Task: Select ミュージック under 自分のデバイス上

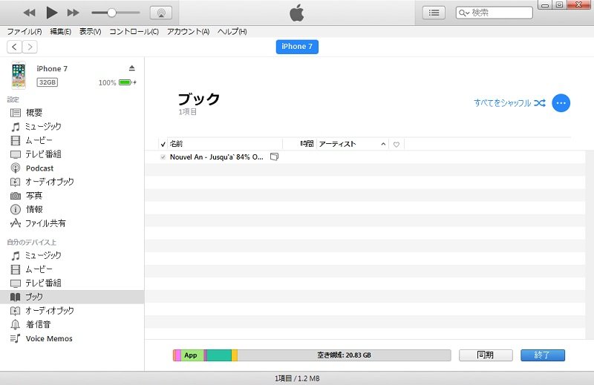Action: tap(72, 255)
